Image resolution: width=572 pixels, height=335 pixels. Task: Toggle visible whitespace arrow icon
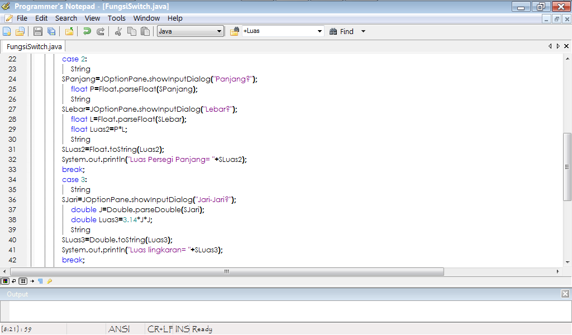click(32, 281)
